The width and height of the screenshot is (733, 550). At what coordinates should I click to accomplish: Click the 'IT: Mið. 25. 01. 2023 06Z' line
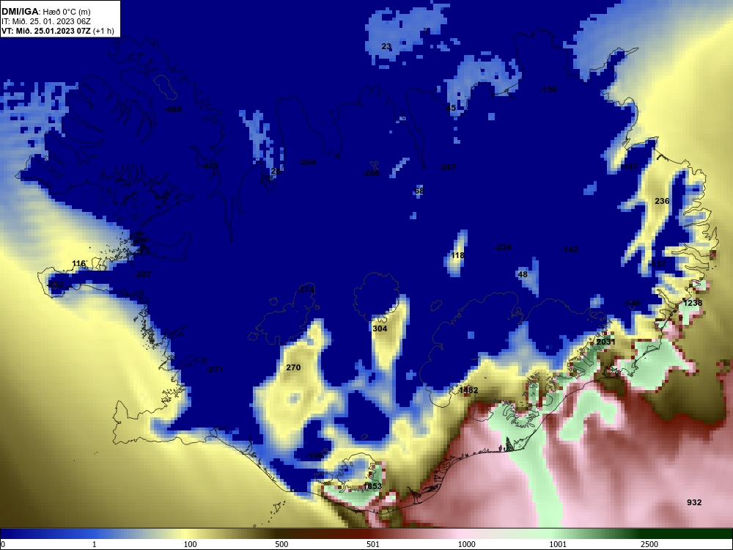tap(45, 21)
